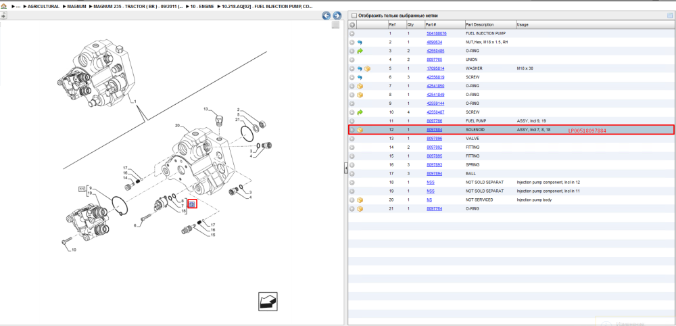Open the NSS link on Ref 18 row
The height and width of the screenshot is (326, 676).
pyautogui.click(x=430, y=183)
